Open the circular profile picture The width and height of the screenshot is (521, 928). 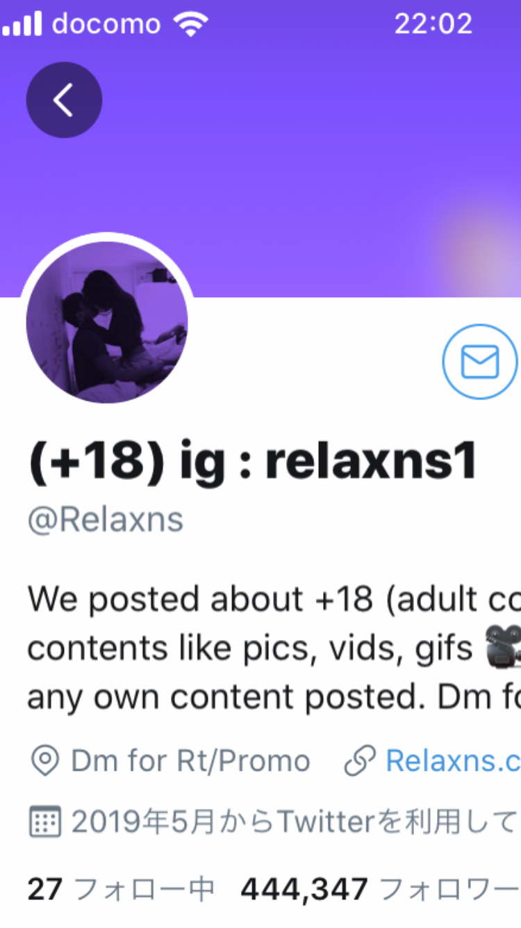click(x=107, y=322)
